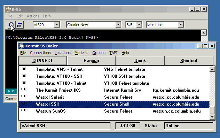This screenshot has width=220, height=138.
Task: Click the arrow icon beside Watsol Solaris
Action: pos(24,96)
